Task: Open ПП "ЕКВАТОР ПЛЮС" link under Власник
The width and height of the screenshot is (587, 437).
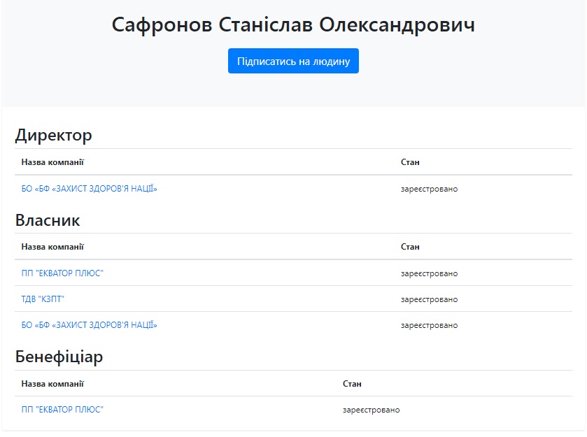Action: [62, 273]
